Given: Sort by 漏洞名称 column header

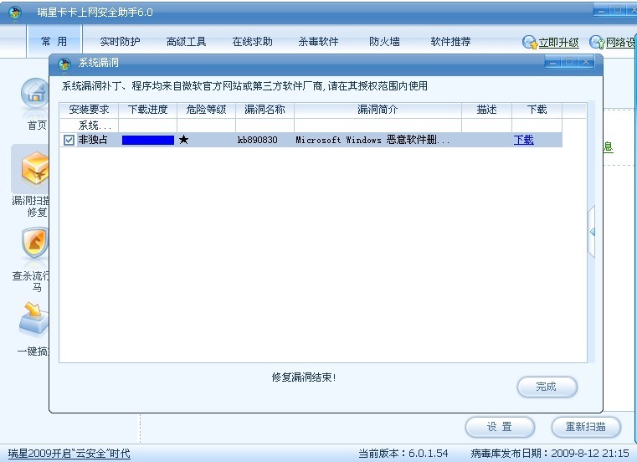Looking at the screenshot, I should 265,110.
